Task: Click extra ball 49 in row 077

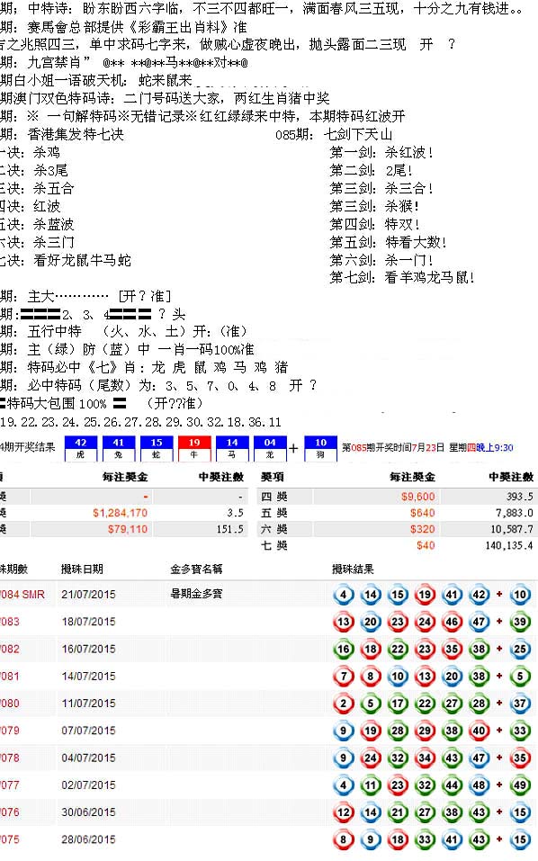Action: [x=520, y=785]
